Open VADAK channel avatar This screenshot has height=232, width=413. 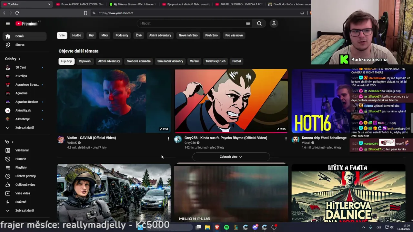point(61,139)
